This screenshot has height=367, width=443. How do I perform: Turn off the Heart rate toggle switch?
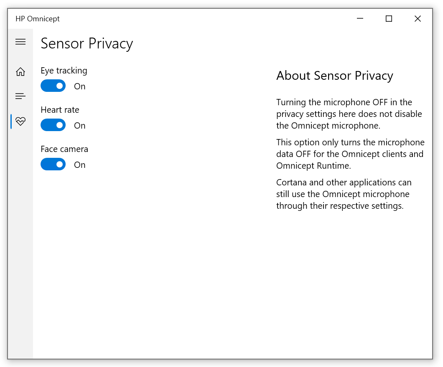click(53, 125)
